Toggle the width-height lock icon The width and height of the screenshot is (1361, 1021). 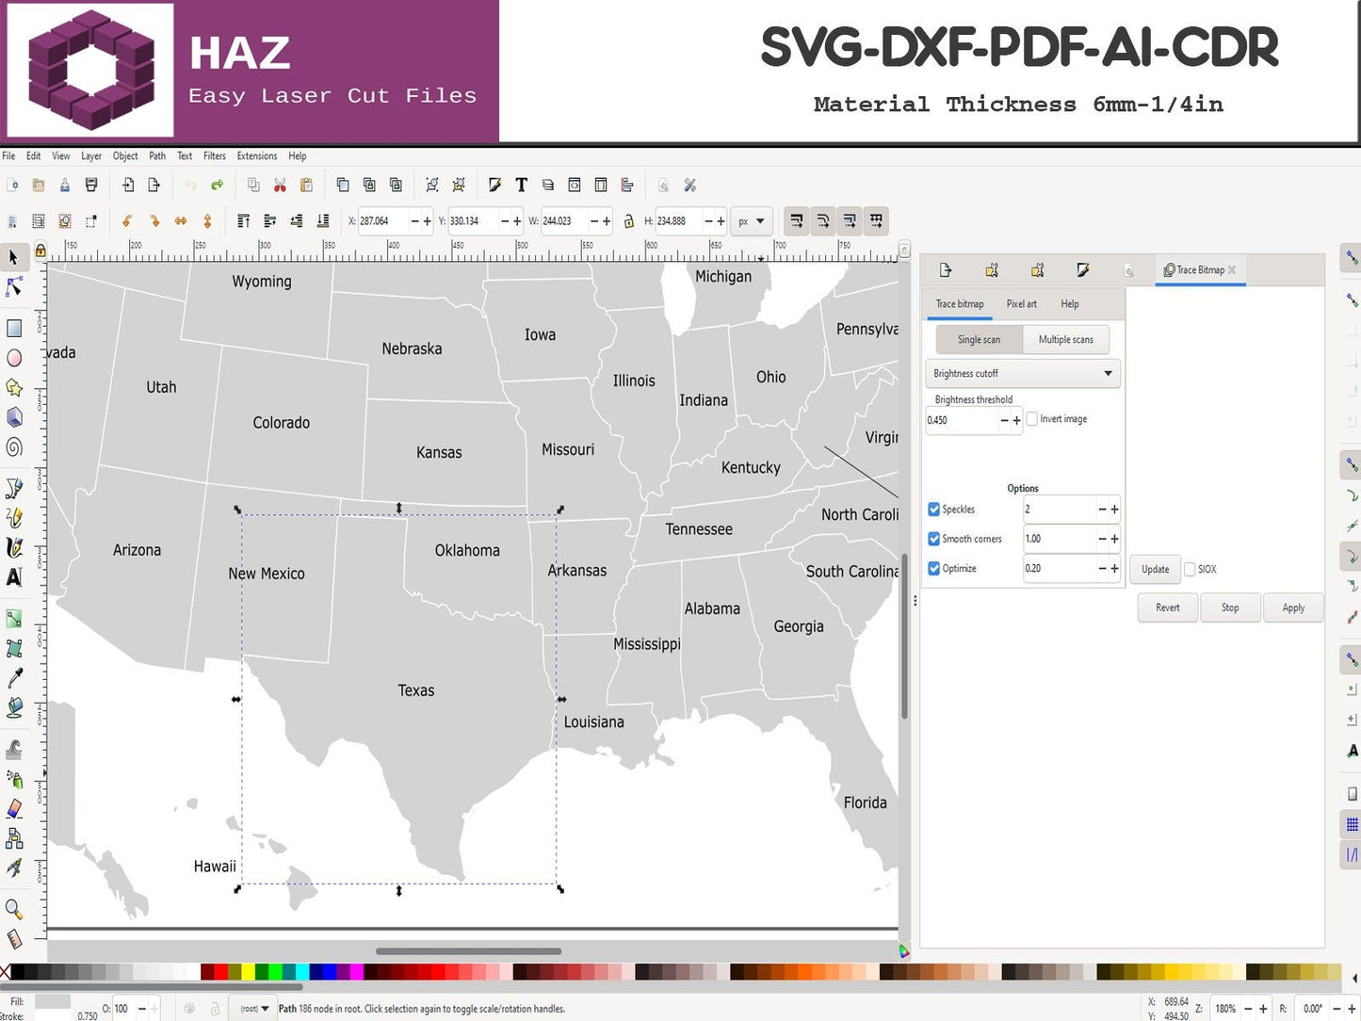coord(628,221)
